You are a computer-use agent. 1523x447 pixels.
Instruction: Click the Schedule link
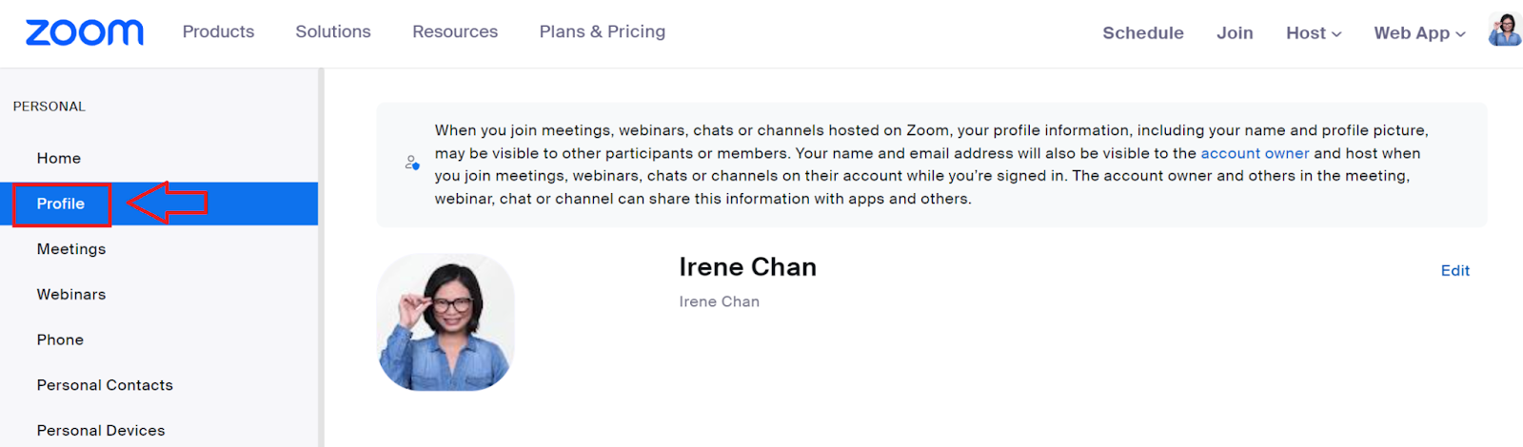click(1143, 33)
